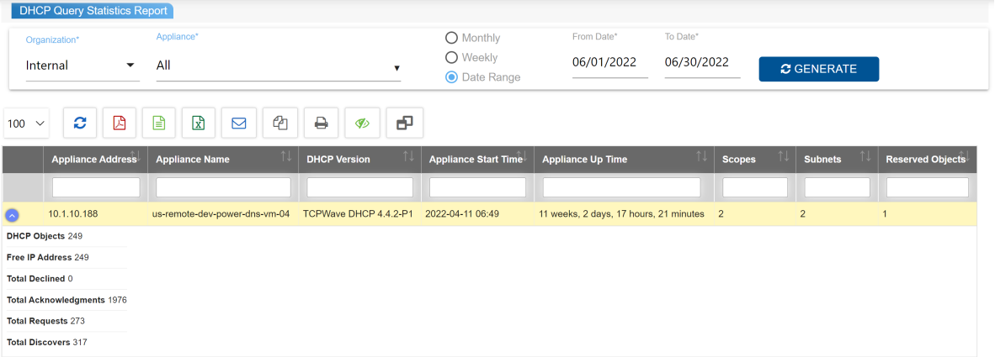Open the page size dropdown showing 100

tap(27, 123)
